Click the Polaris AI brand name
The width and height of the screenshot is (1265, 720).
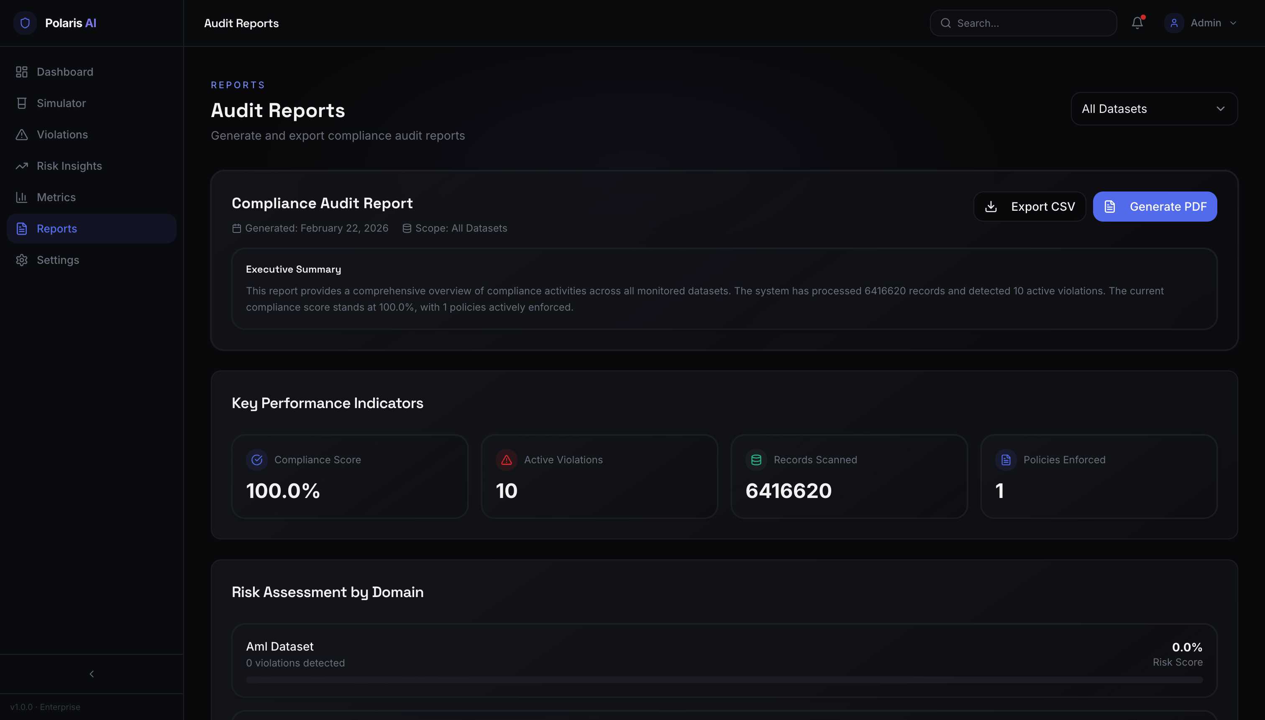click(71, 23)
